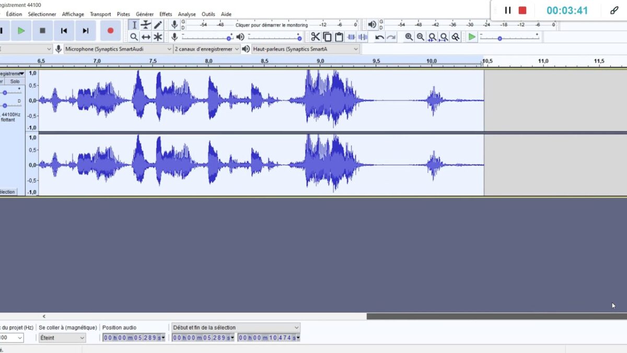Open the Affichage menu
The width and height of the screenshot is (627, 353).
tap(73, 14)
